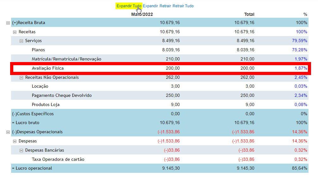The height and width of the screenshot is (182, 318).
Task: Open the 79,59% Serviços percentage
Action: (300, 41)
